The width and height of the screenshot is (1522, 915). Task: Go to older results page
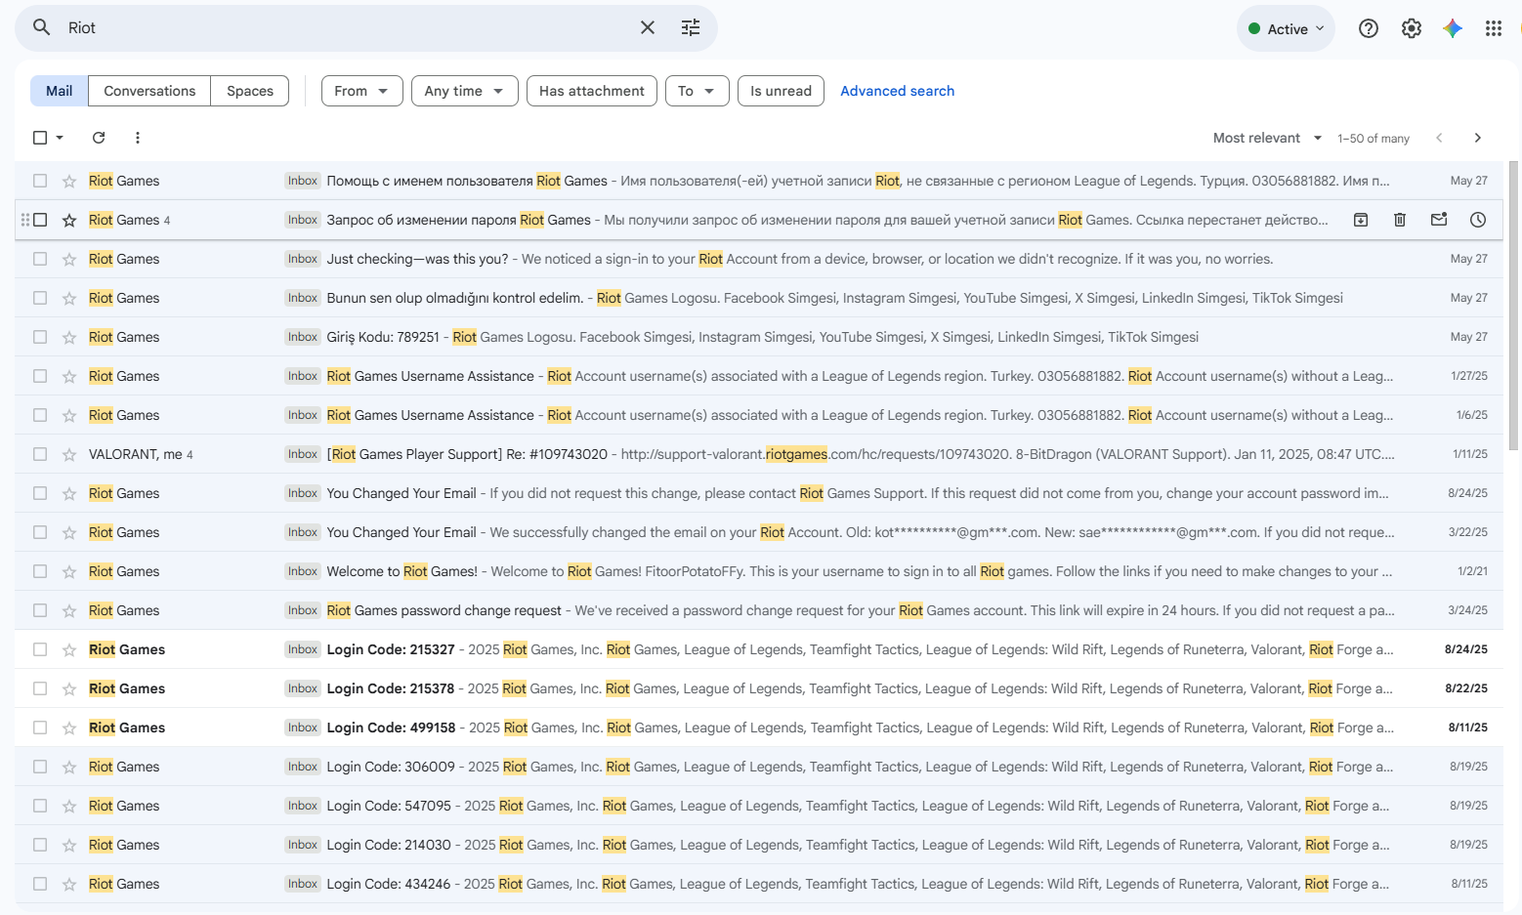1478,138
